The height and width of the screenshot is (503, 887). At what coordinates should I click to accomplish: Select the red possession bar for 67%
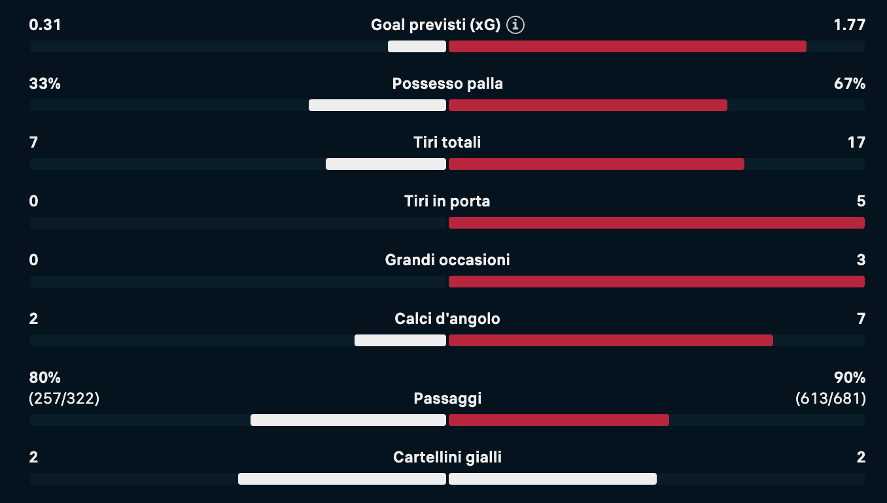tap(587, 105)
